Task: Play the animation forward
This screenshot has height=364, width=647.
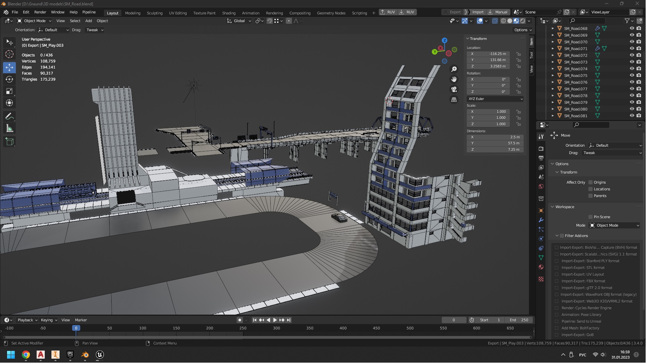Action: [275, 321]
